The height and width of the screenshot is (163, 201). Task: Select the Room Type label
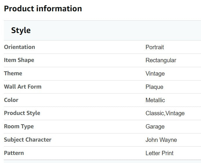[19, 127]
